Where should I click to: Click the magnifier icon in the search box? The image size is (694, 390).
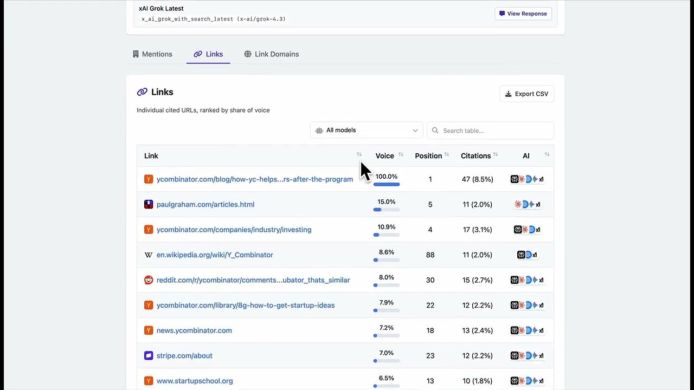click(435, 131)
